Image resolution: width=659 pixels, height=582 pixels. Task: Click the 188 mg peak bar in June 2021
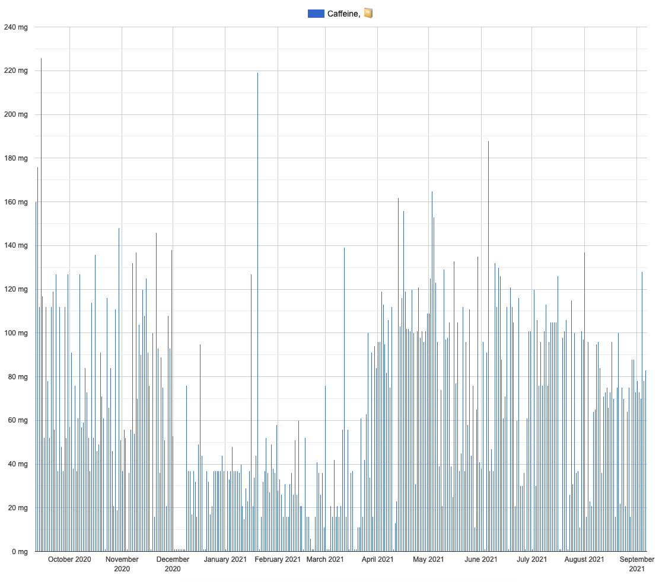click(x=488, y=346)
